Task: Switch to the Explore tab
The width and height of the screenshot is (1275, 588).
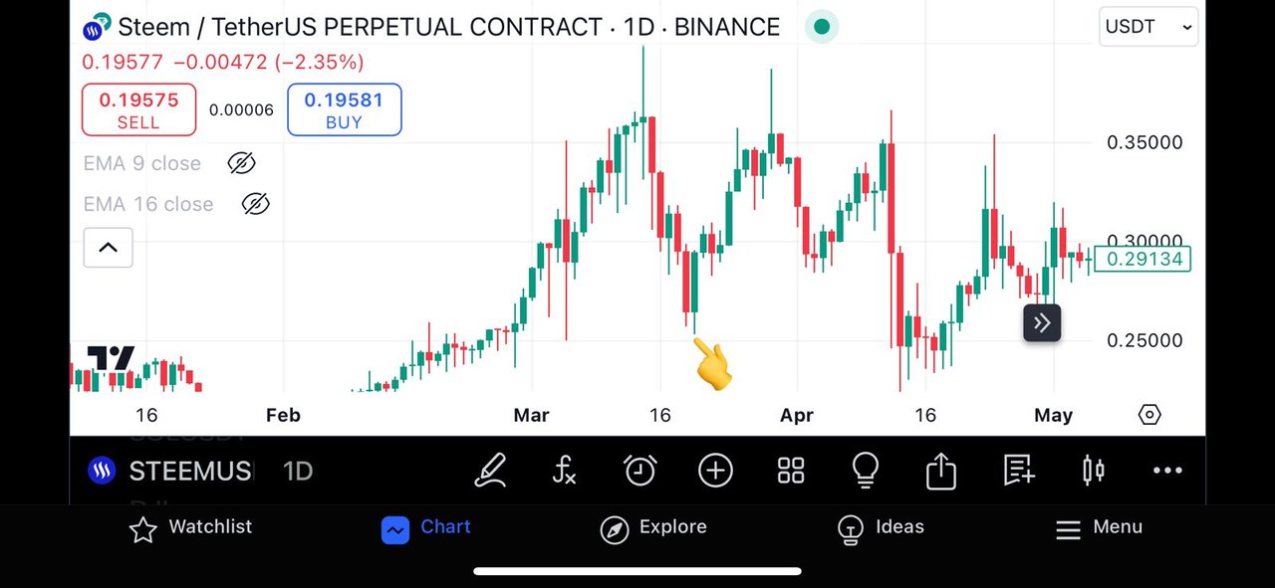Action: pyautogui.click(x=653, y=528)
